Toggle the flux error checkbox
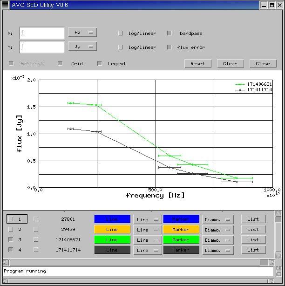The width and height of the screenshot is (285, 286). (170, 47)
